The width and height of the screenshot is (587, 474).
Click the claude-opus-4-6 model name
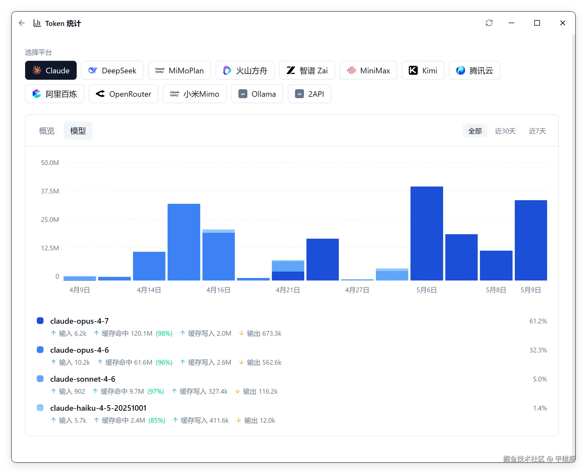[79, 350]
